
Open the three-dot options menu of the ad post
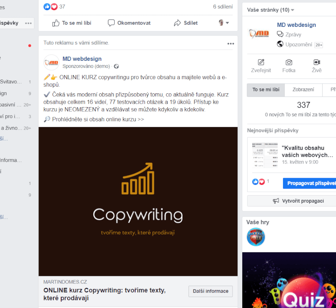tap(231, 44)
